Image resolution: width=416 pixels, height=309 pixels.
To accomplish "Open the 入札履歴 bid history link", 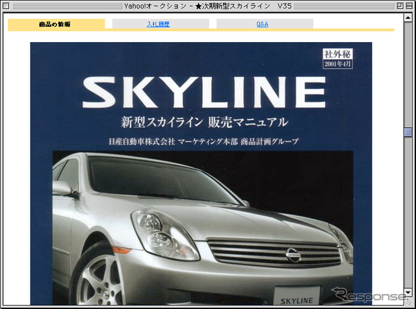I will click(158, 24).
